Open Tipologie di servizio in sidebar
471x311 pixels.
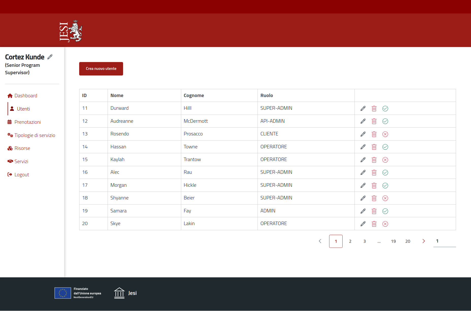click(35, 135)
